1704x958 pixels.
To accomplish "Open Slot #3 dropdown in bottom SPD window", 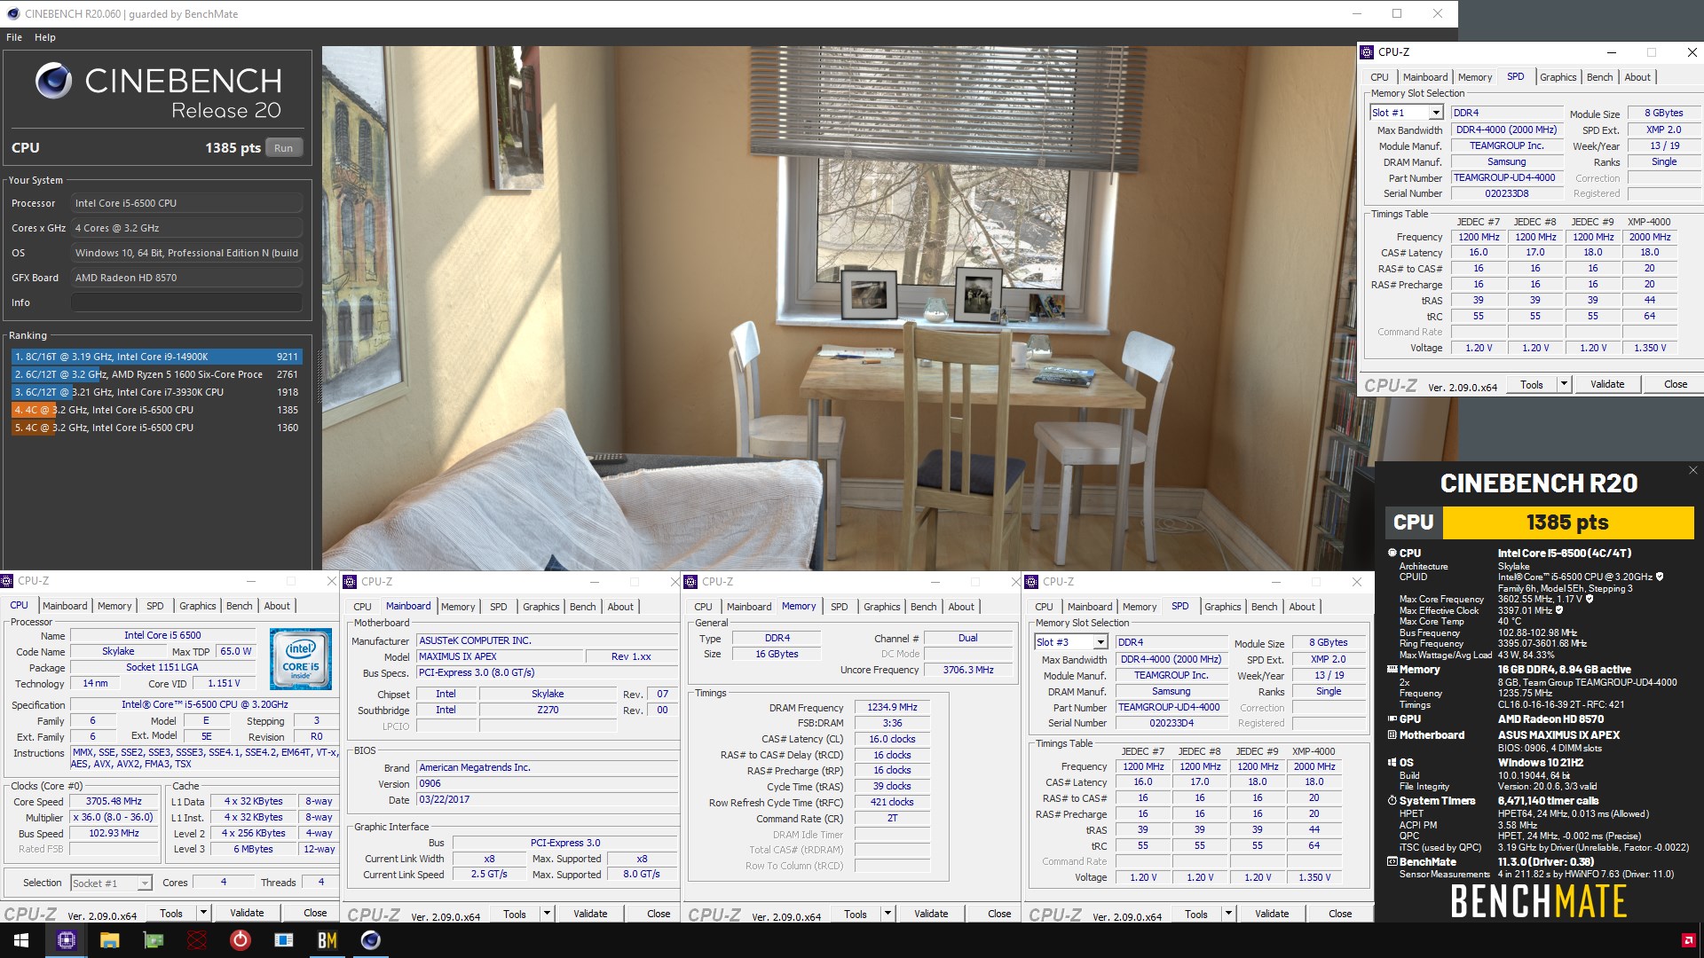I will click(x=1100, y=642).
